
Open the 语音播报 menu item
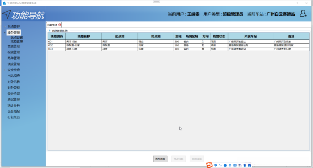(x=14, y=111)
